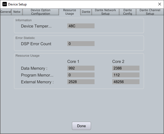Click the app logo icon in title bar
Viewport: 164px width, 134px height.
coord(5,4)
